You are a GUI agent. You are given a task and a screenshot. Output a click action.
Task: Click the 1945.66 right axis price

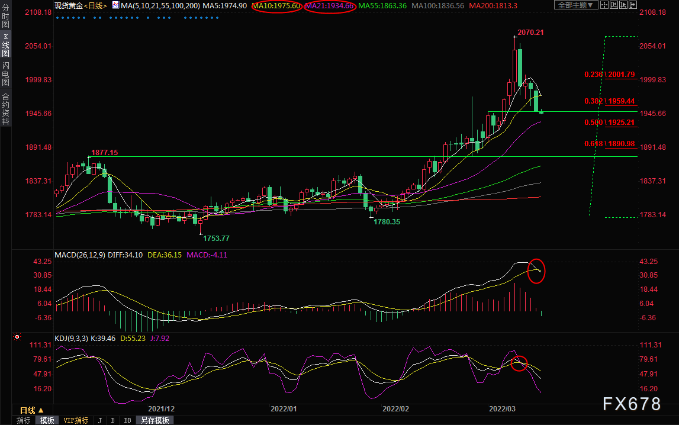point(653,114)
